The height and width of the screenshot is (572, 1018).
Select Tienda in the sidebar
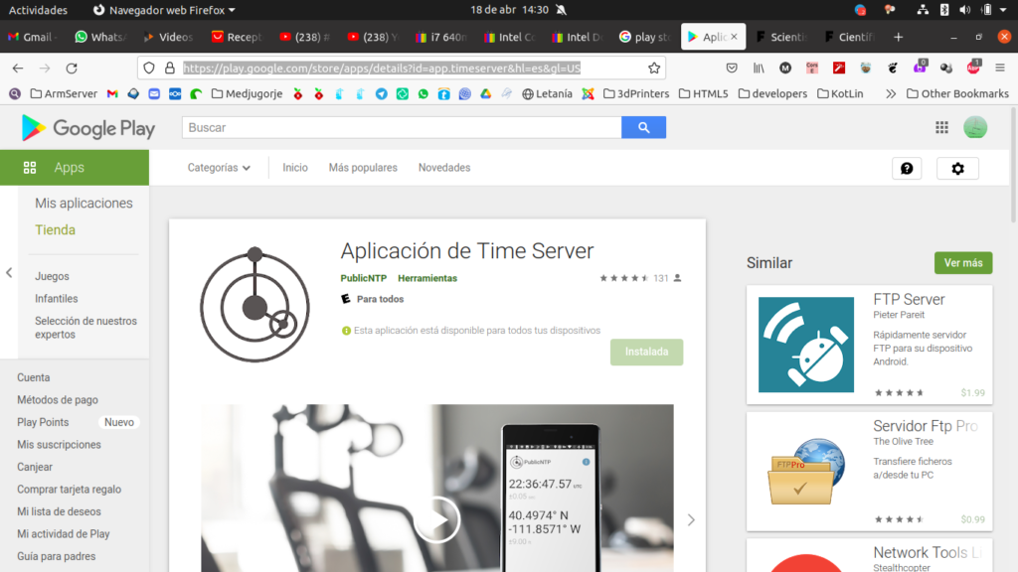(56, 230)
